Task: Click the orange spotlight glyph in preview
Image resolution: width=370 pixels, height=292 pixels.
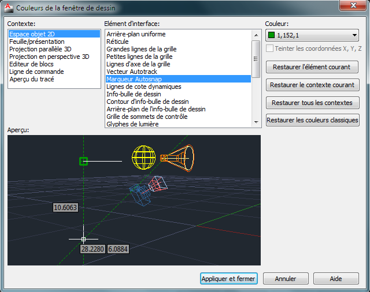Action: [178, 157]
